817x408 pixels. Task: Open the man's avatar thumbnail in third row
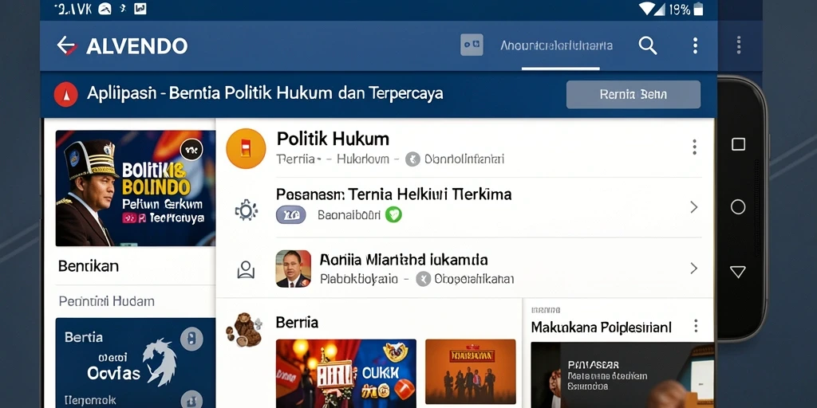(294, 269)
